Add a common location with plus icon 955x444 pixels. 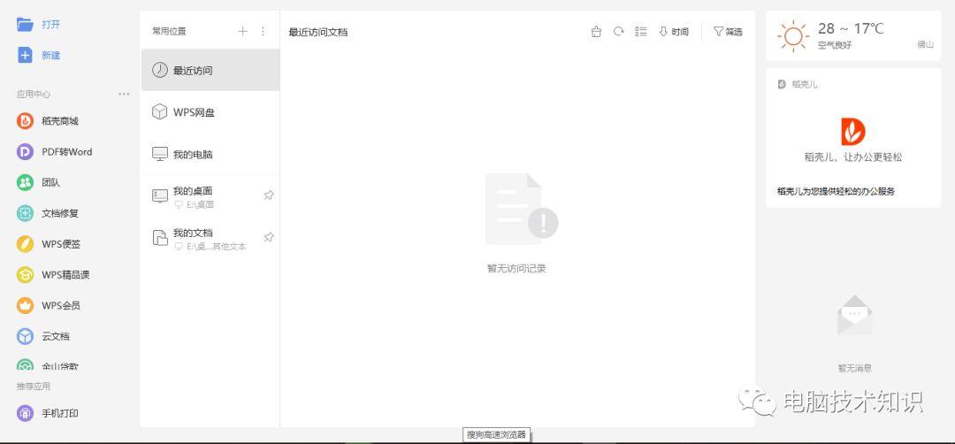(x=243, y=31)
